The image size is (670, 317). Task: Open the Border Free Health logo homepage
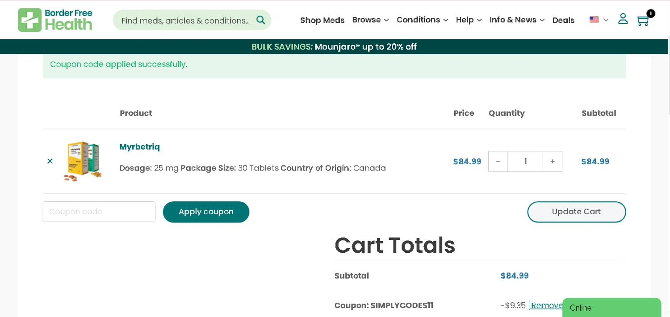point(55,20)
